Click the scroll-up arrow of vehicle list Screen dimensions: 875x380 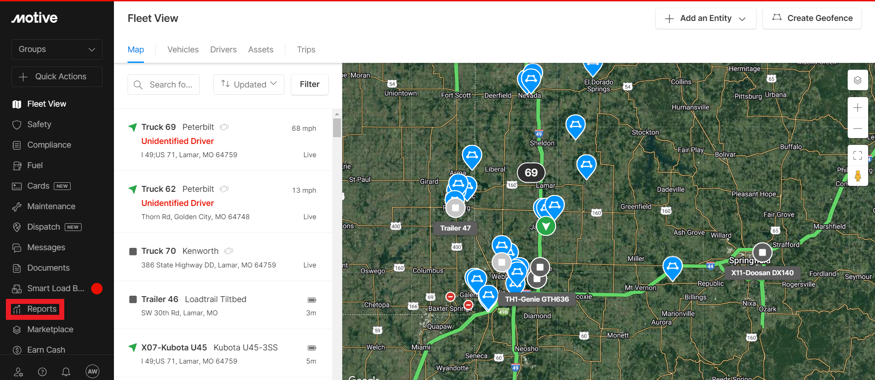coord(337,114)
